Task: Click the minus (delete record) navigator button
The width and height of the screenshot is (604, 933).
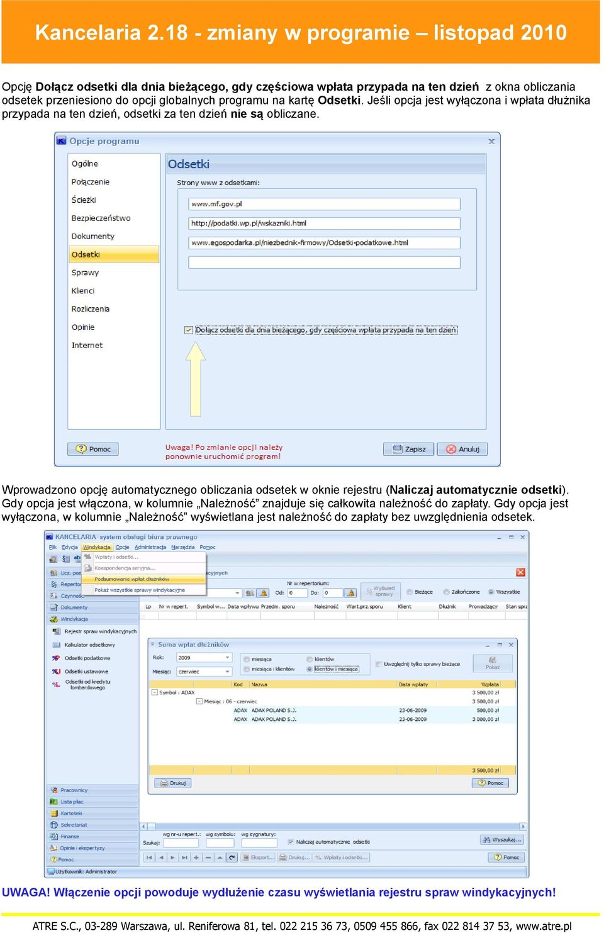Action: click(208, 857)
